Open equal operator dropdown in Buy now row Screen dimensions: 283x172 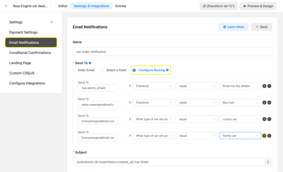[197, 103]
